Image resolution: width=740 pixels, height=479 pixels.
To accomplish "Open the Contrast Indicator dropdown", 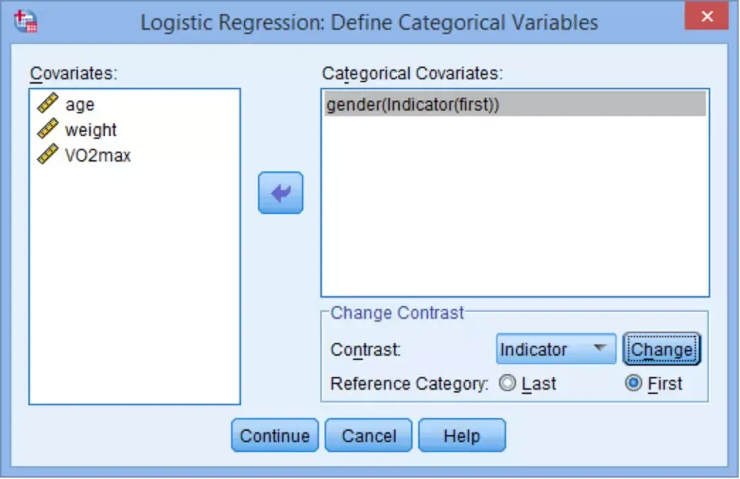I will (556, 349).
